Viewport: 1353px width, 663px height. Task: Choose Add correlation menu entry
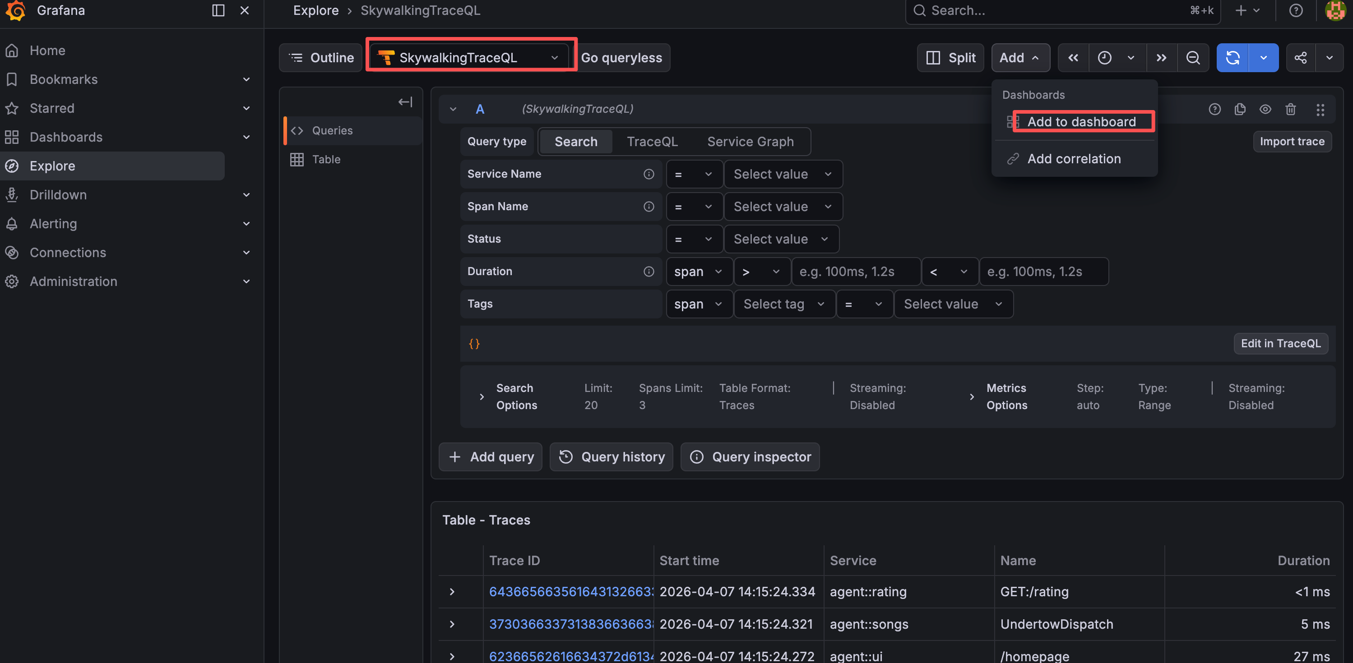(1074, 158)
